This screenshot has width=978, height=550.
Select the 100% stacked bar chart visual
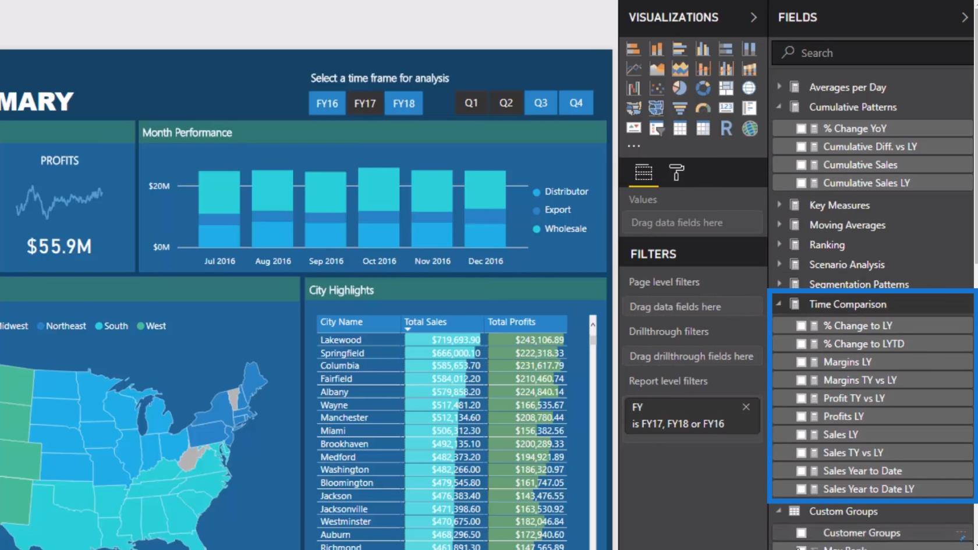(x=726, y=49)
